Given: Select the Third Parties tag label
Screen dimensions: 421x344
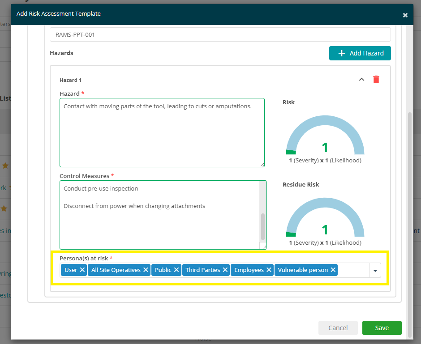Looking at the screenshot, I should pos(203,270).
